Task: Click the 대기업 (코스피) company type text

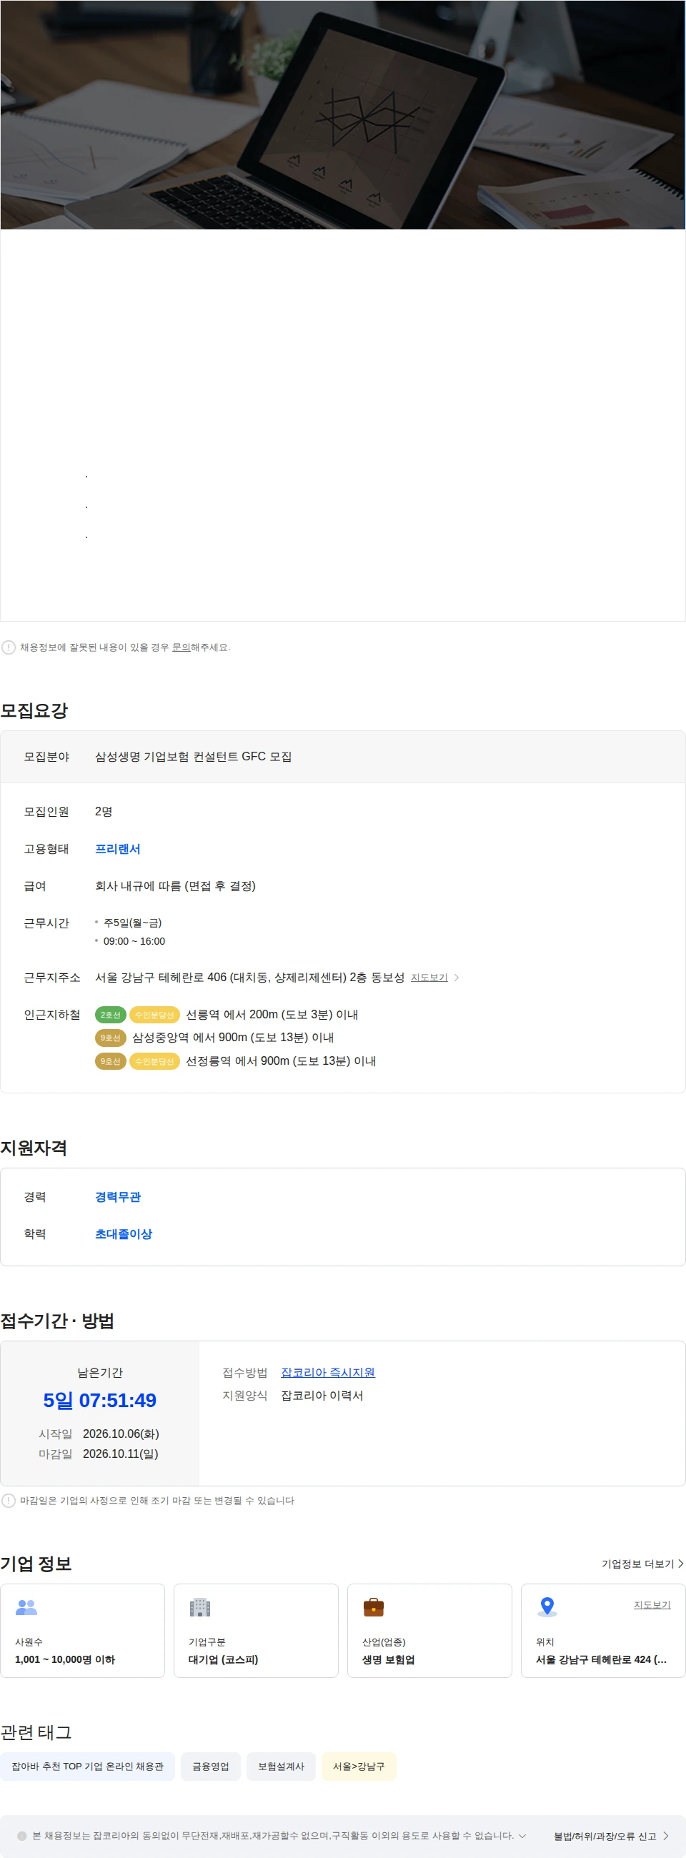Action: tap(224, 1659)
